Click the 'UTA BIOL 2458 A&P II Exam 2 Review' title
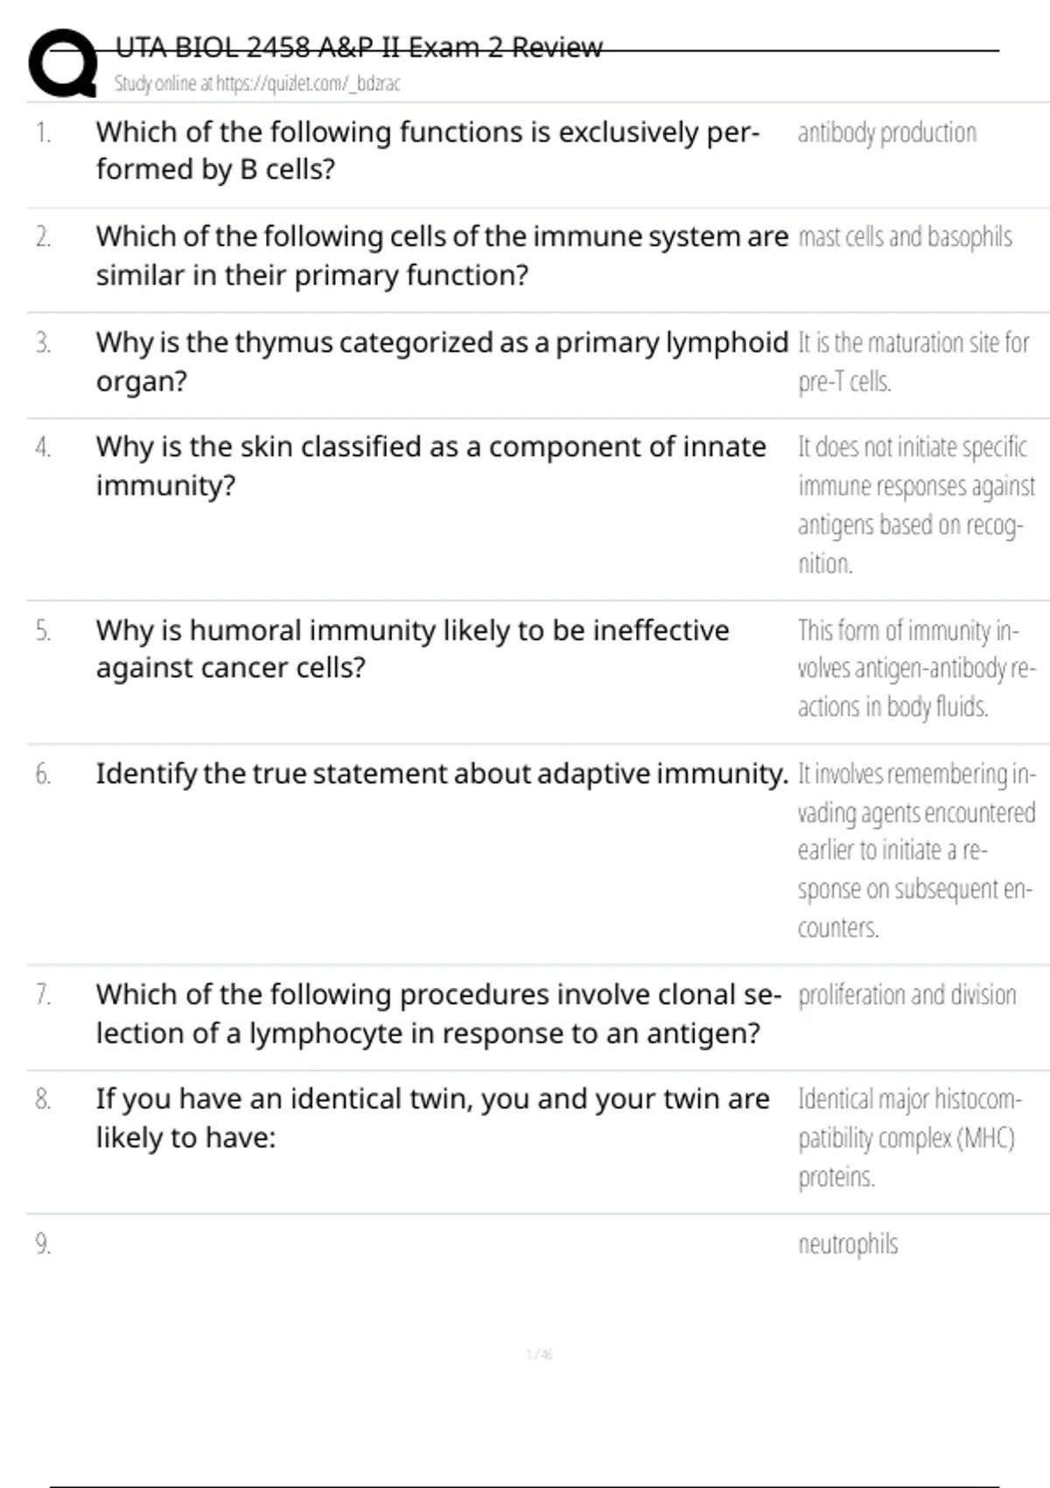1050x1488 pixels. pos(359,47)
